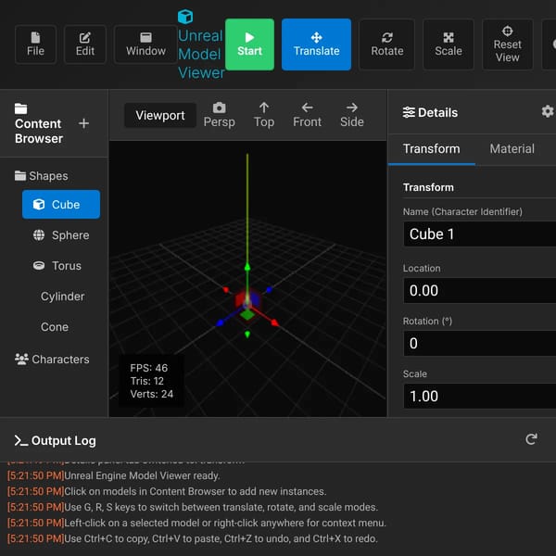Screen dimensions: 556x556
Task: Reset the viewport with Reset View
Action: 508,44
